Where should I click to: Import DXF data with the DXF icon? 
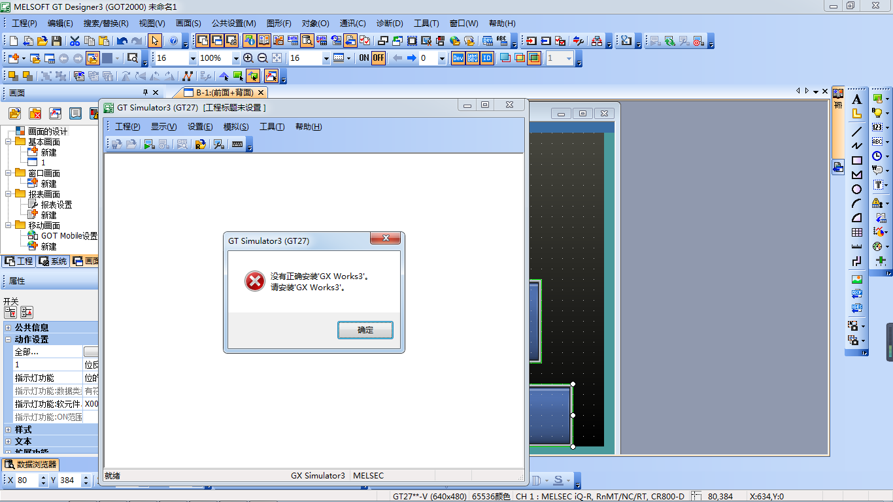tap(857, 293)
